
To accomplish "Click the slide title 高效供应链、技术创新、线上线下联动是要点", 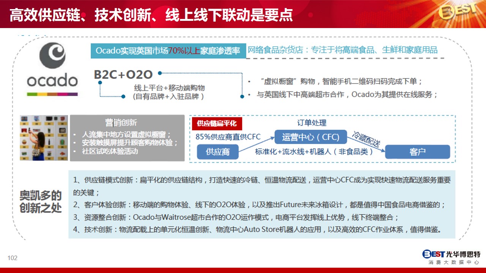I will (x=151, y=15).
